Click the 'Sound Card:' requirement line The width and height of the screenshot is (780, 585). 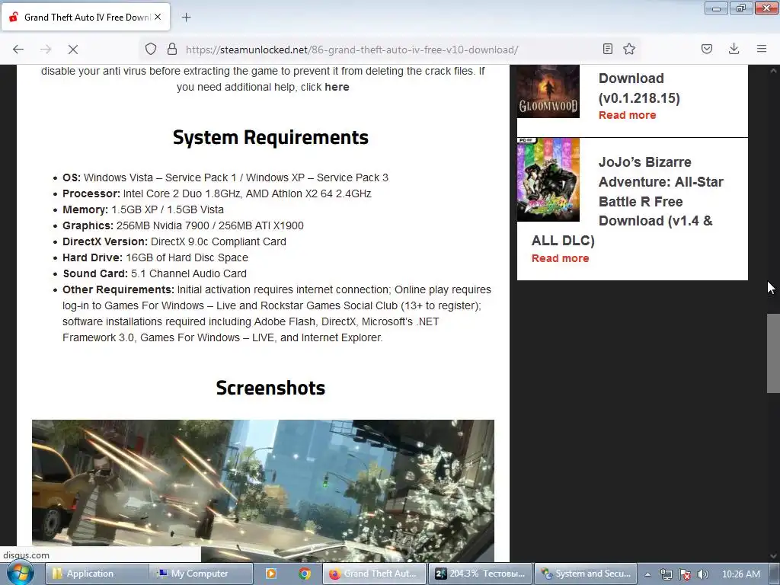155,273
